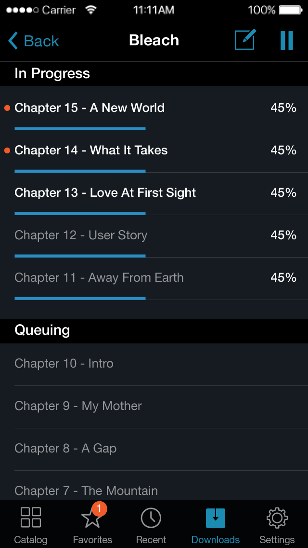Tap the Favorites notification badge
The width and height of the screenshot is (308, 548).
99,508
